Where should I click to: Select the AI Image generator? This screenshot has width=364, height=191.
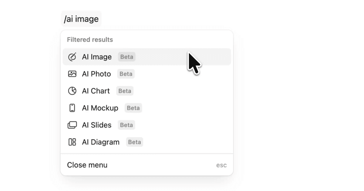pyautogui.click(x=97, y=57)
